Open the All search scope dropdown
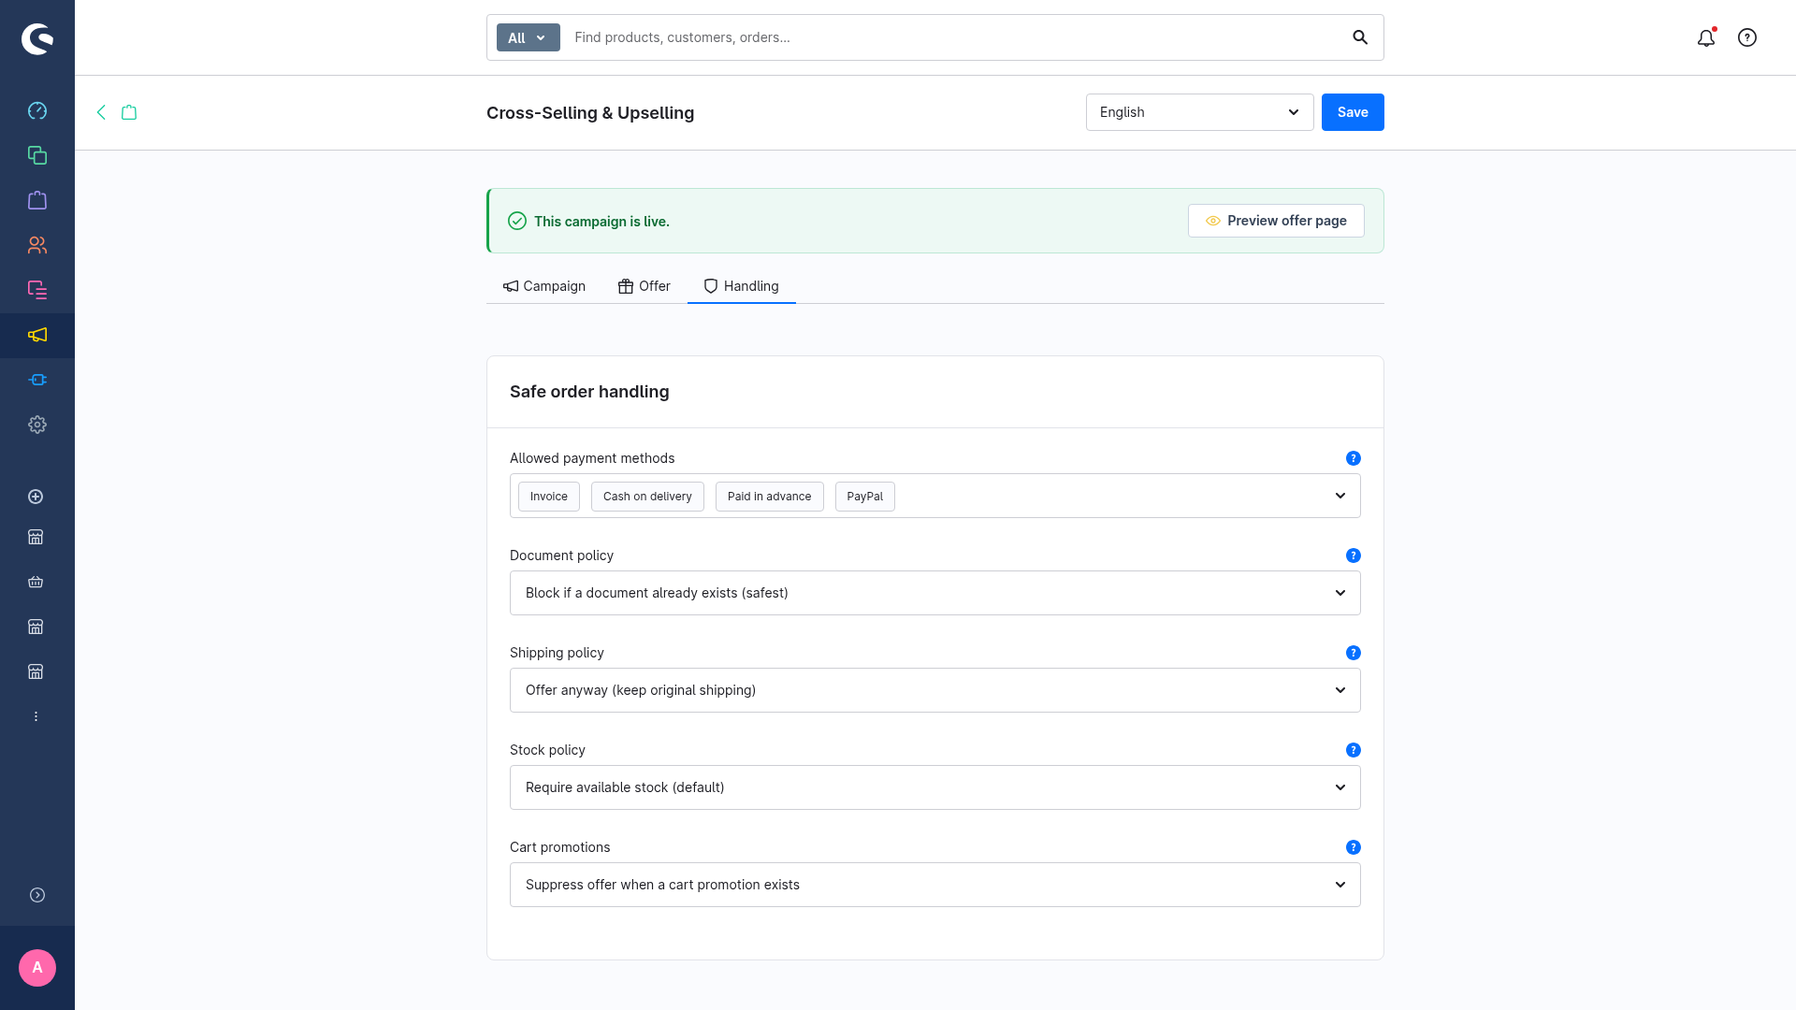Image resolution: width=1796 pixels, height=1010 pixels. coord(528,37)
